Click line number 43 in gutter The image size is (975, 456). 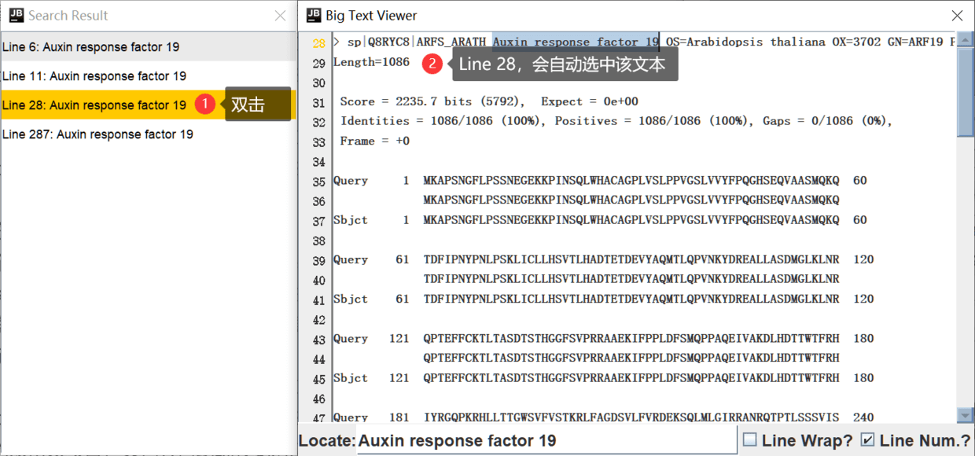tap(318, 340)
